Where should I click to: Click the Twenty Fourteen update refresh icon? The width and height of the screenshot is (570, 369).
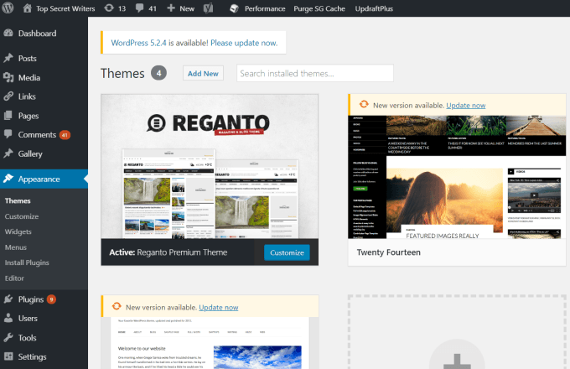tap(364, 105)
